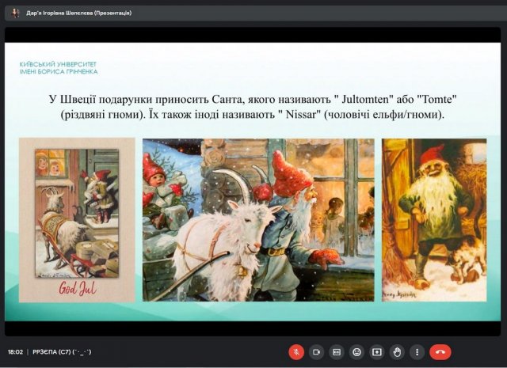Click the slide line mentioning Nissar
This screenshot has height=368, width=507.
(253, 115)
